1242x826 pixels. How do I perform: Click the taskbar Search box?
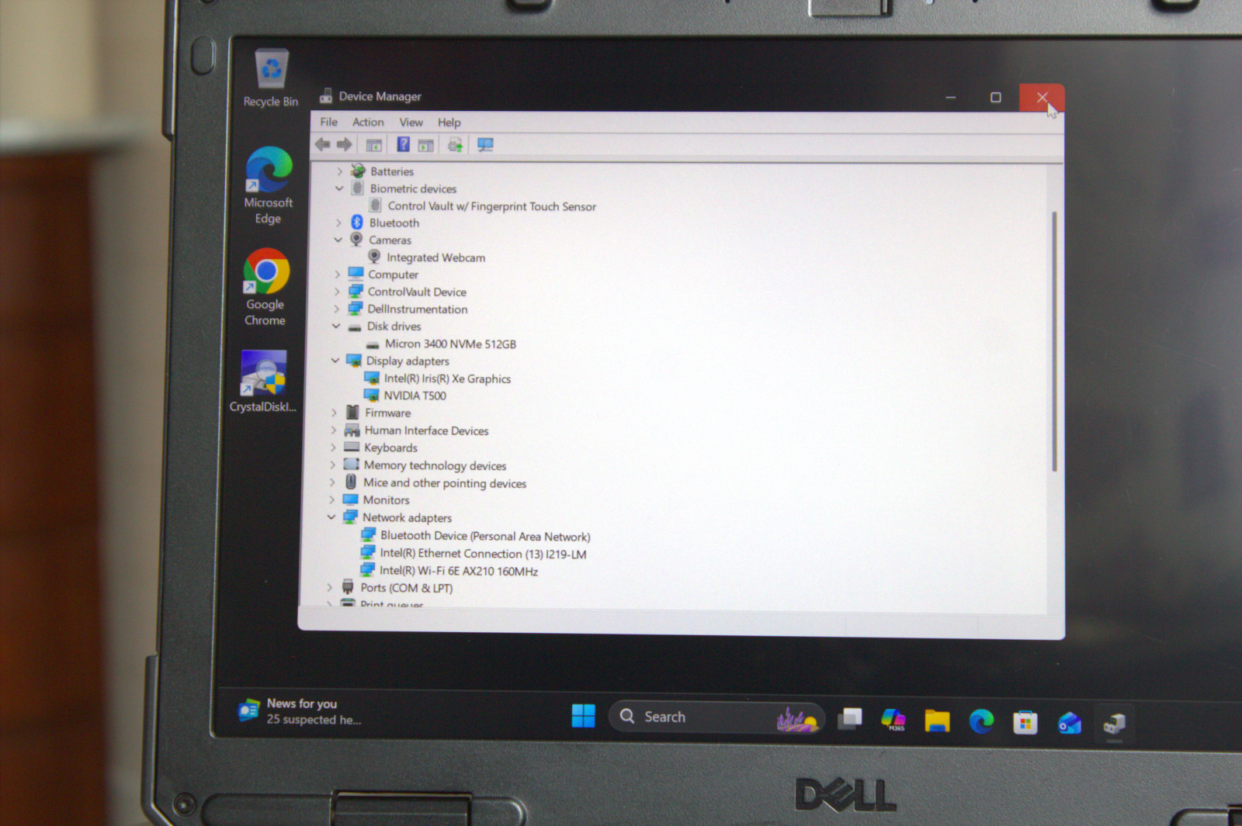pyautogui.click(x=716, y=717)
